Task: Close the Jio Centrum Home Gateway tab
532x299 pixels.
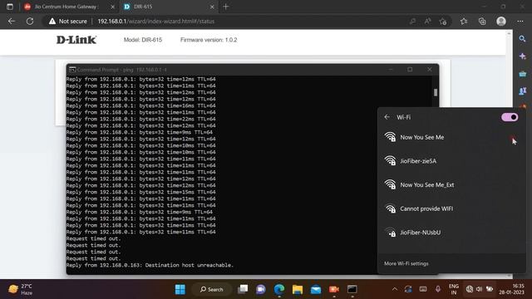Action: pos(113,7)
